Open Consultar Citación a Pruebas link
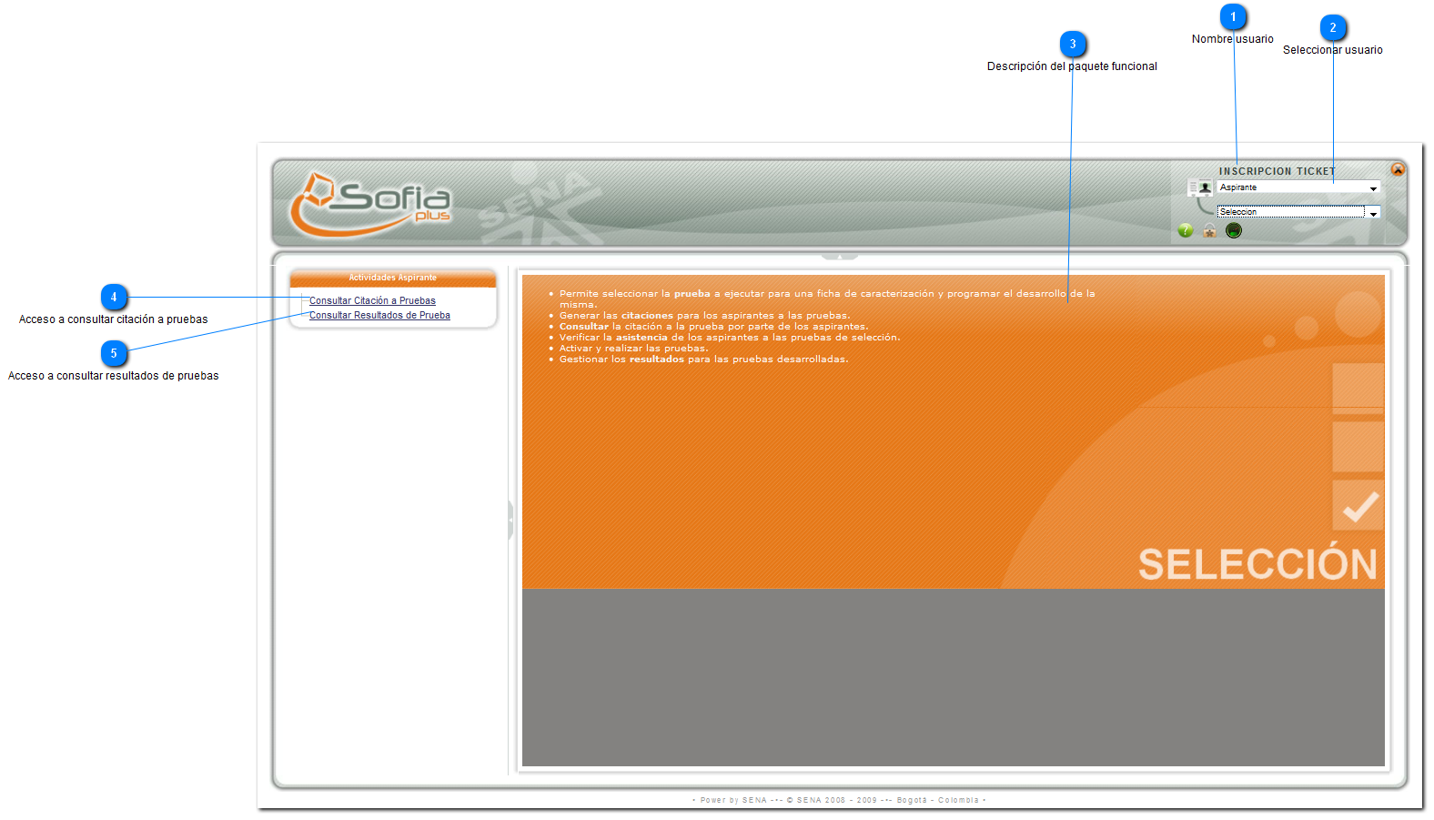The width and height of the screenshot is (1434, 820). click(x=372, y=301)
